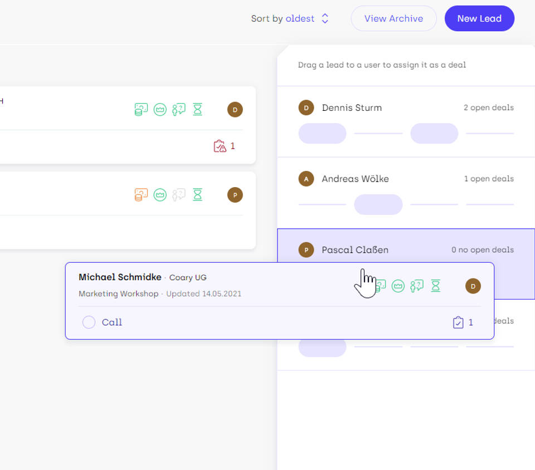Click the brown P avatar on the second lead card
This screenshot has width=535, height=470.
235,195
